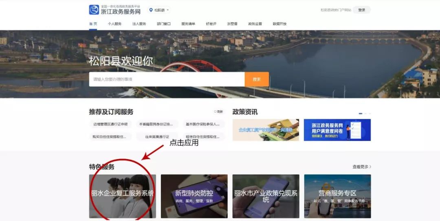Open the 个人服务 menu item
Image resolution: width=440 pixels, height=221 pixels.
click(x=114, y=24)
